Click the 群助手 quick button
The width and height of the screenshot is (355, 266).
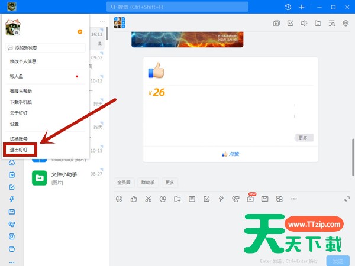click(x=148, y=183)
